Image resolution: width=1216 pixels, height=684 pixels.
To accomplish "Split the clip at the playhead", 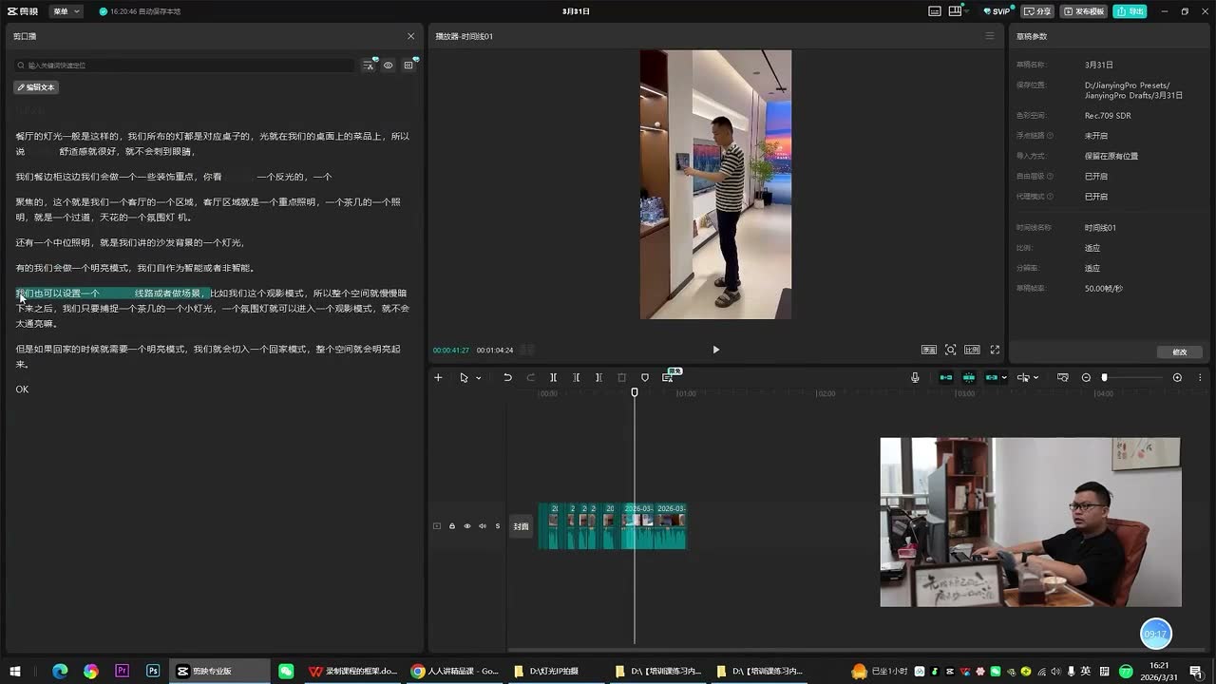I will [554, 377].
